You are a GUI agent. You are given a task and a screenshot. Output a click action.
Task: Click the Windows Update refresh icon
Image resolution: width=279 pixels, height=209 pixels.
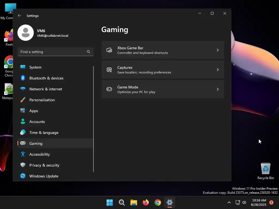click(23, 176)
